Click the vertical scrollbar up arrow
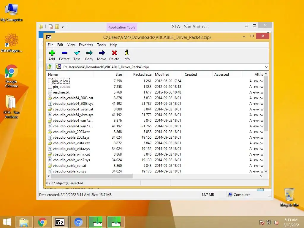The image size is (304, 228). [x=266, y=74]
